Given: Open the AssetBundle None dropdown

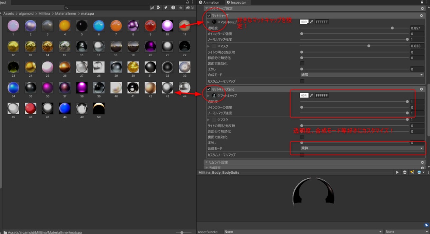Looking at the screenshot, I should 303,231.
